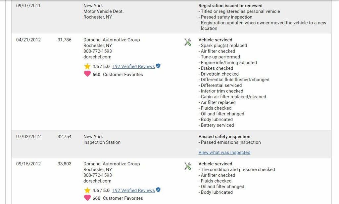The height and width of the screenshot is (204, 339).
Task: Open 192 Verified Reviews link in 04/21/2012 entry
Action: tap(134, 66)
